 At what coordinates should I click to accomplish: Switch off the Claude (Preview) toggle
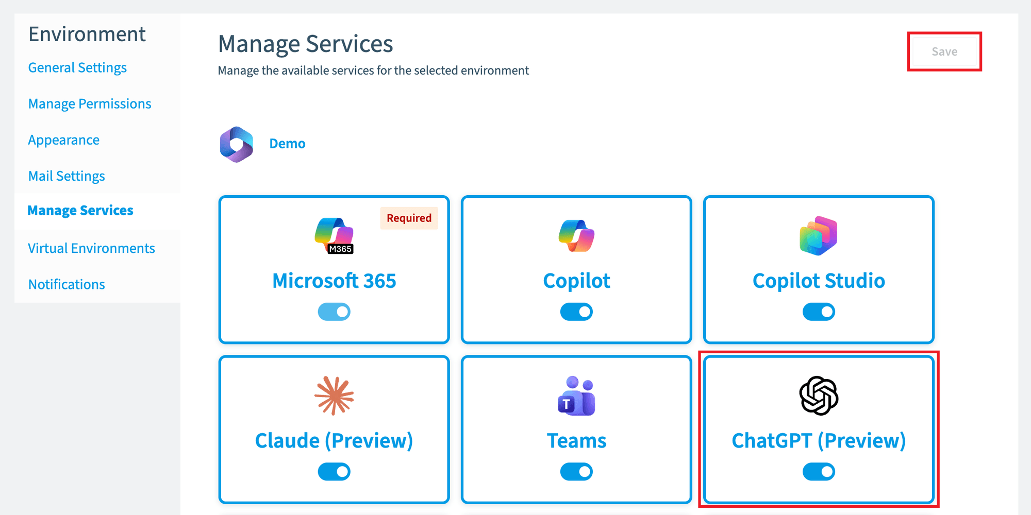pyautogui.click(x=334, y=471)
